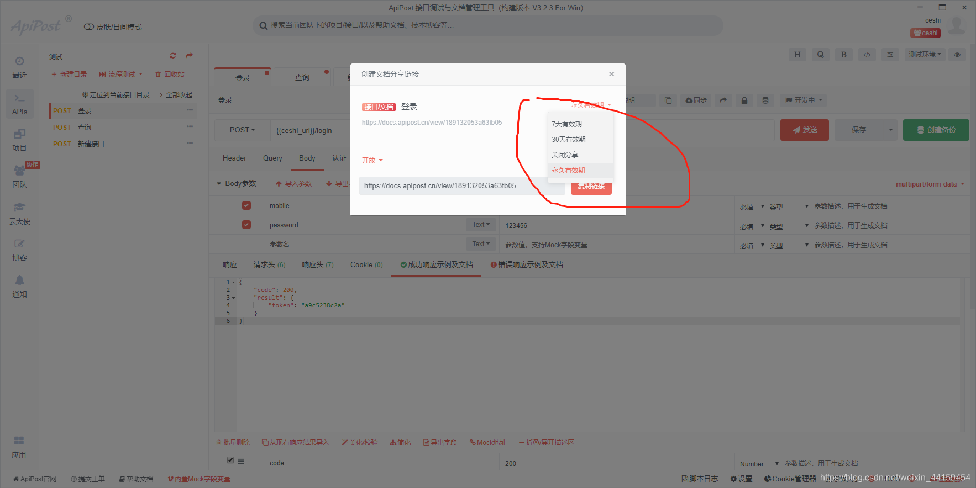Open the 流程测试 dropdown
This screenshot has height=488, width=976.
pos(120,75)
